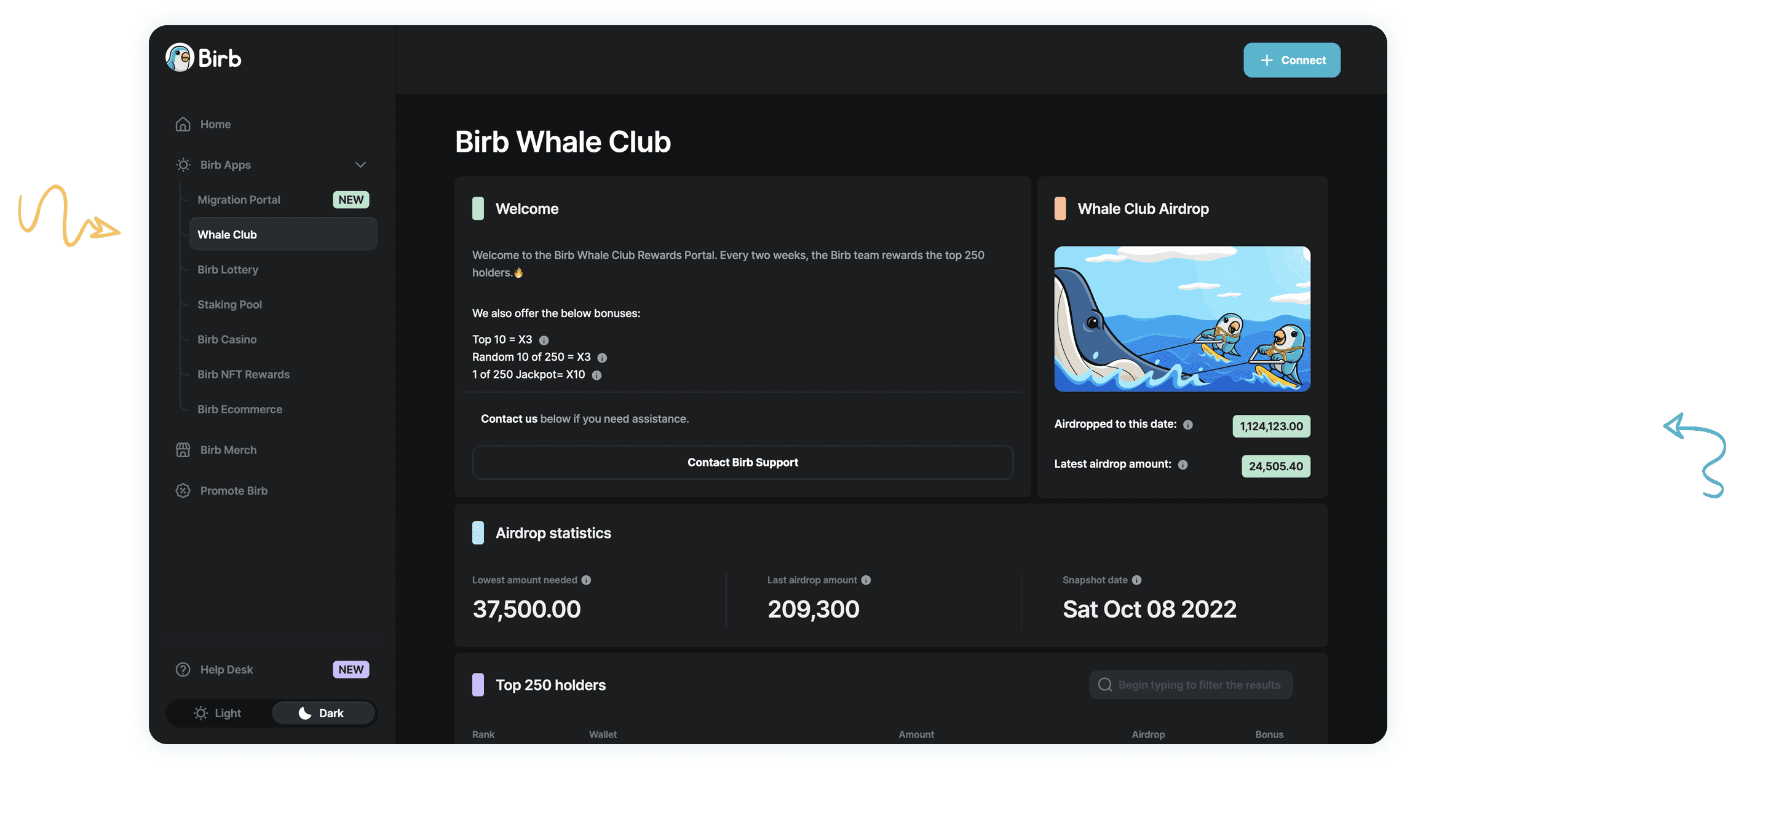Click the 24,505.40 latest airdrop value
This screenshot has width=1771, height=821.
click(x=1275, y=466)
